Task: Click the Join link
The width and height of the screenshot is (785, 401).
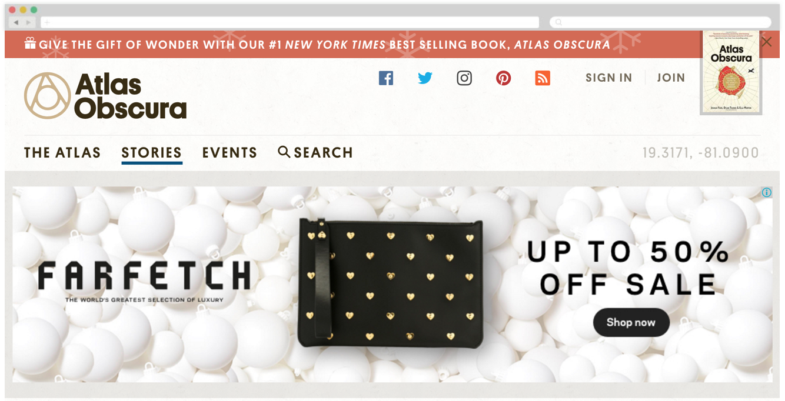Action: [671, 78]
